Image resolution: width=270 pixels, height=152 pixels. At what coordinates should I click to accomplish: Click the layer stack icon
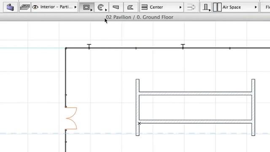(x=25, y=7)
